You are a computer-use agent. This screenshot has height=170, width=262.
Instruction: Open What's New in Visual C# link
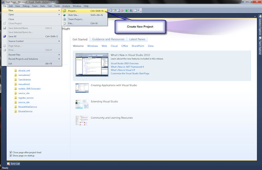(x=123, y=70)
